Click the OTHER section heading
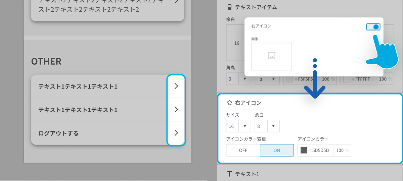 46,61
